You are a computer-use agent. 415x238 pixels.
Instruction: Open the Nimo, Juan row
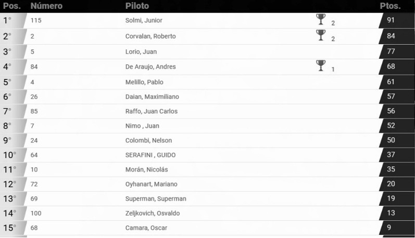click(x=142, y=126)
